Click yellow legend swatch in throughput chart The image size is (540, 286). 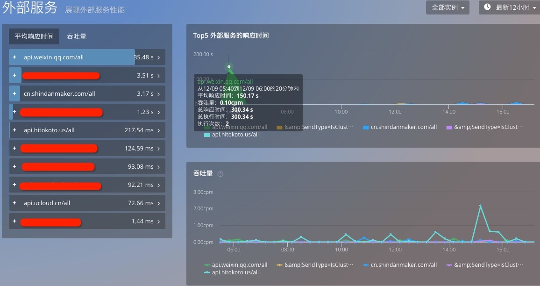coord(280,265)
